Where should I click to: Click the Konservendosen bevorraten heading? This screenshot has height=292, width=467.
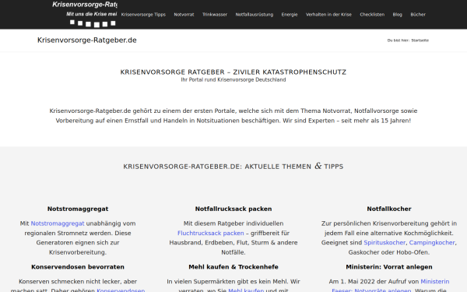(78, 267)
